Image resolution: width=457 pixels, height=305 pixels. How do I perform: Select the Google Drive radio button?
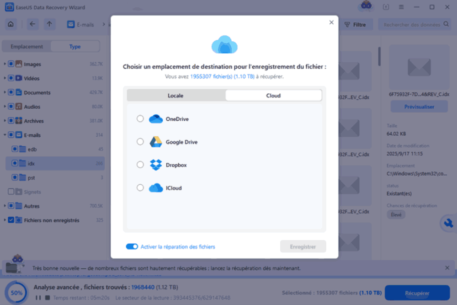[140, 142]
